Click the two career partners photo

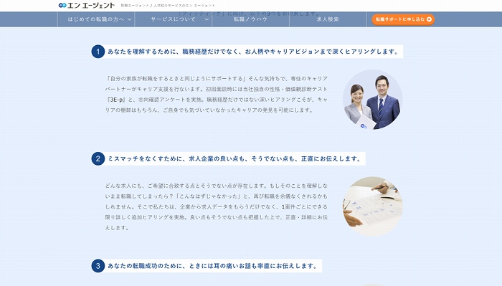point(373,100)
